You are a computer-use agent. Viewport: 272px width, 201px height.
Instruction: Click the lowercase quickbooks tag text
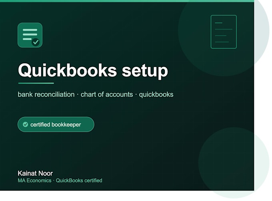pyautogui.click(x=156, y=94)
